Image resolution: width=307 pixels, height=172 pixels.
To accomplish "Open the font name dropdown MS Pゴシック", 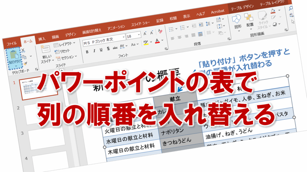I will tap(103, 39).
